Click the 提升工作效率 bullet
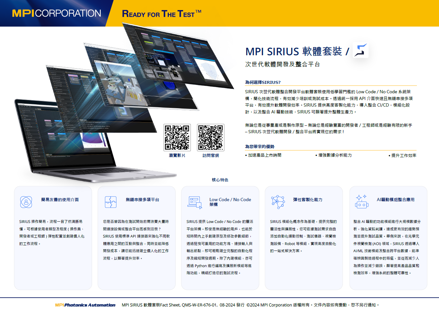Screen dimensions: 439x310 click(402, 155)
